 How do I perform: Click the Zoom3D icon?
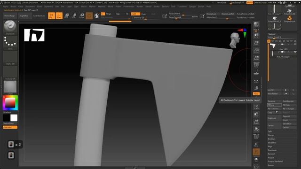tap(256, 122)
